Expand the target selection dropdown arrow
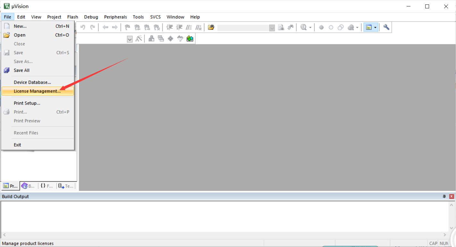 pos(130,39)
